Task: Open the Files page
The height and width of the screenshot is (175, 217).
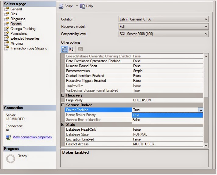Action: (x=14, y=14)
